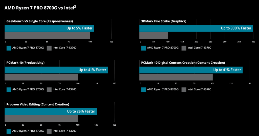Screen dimensions: 259x136
Task: Click the teal swatch under Digital Content Creation chart
Action: click(144, 89)
